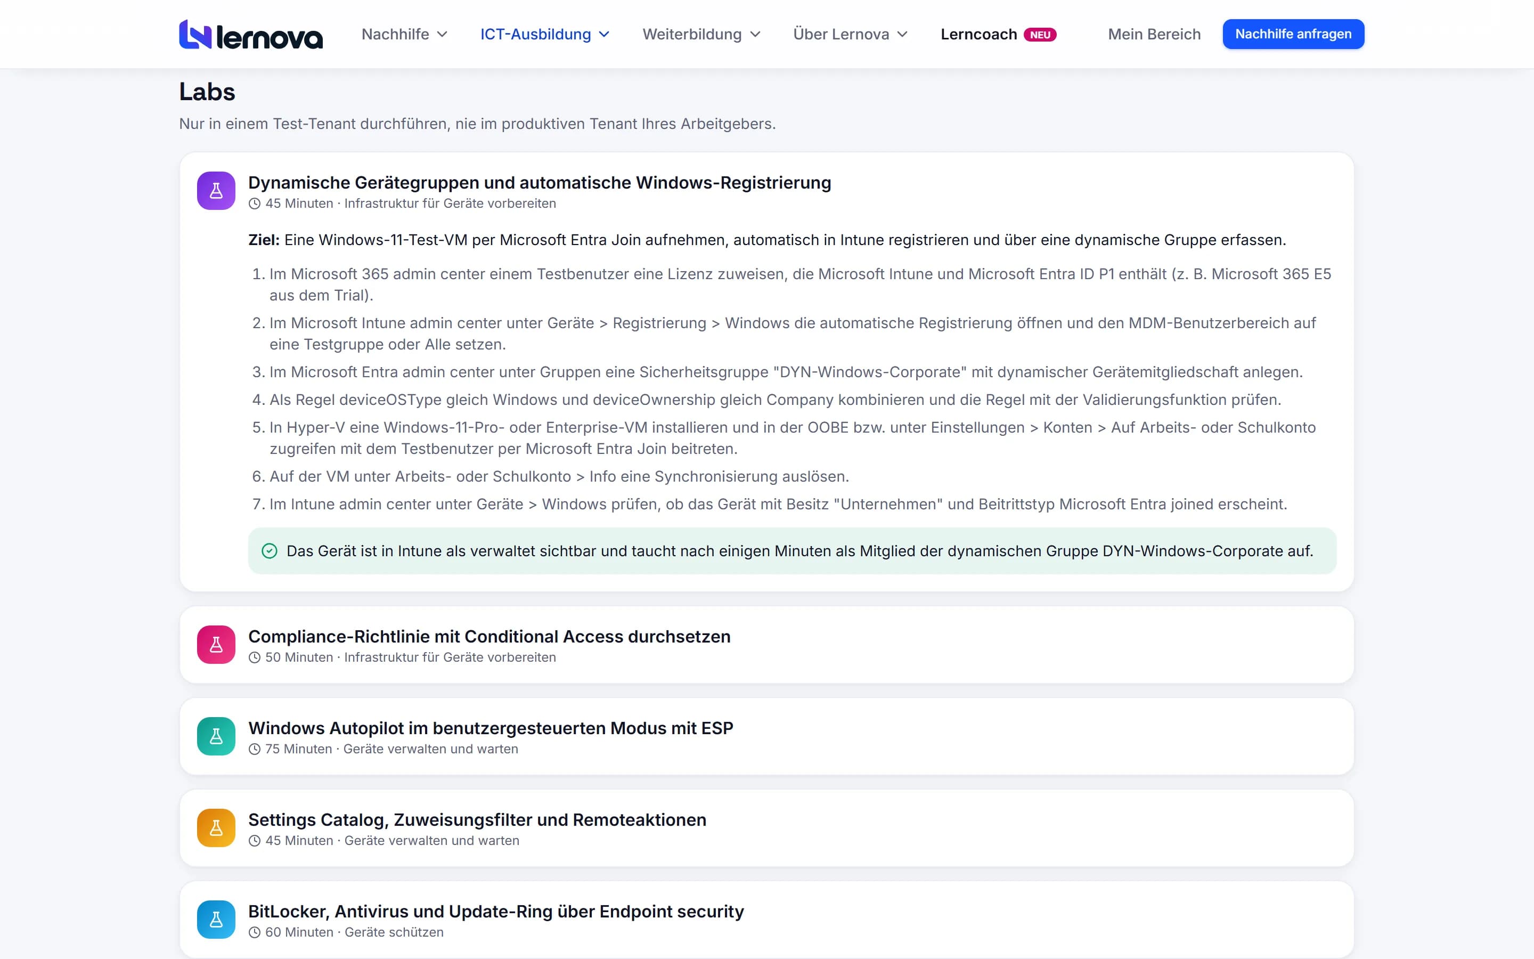The width and height of the screenshot is (1534, 959).
Task: Click the clock icon beside 60 Minuten
Action: tap(255, 932)
